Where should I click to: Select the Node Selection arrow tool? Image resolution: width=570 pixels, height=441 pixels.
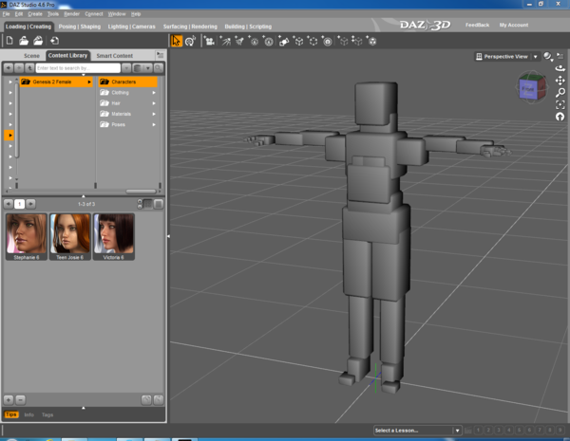[x=177, y=41]
